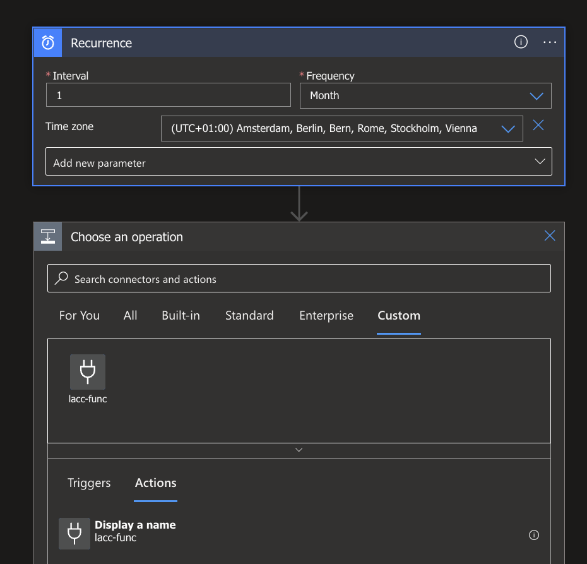Collapse the connectors list with chevron
This screenshot has height=564, width=587.
tap(299, 450)
